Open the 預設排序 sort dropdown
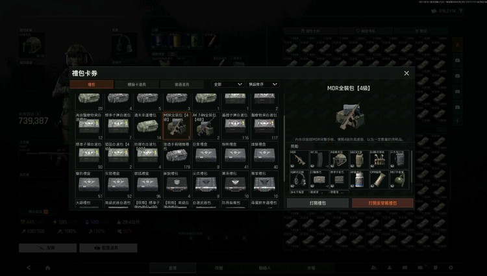The width and height of the screenshot is (487, 276). pos(263,84)
